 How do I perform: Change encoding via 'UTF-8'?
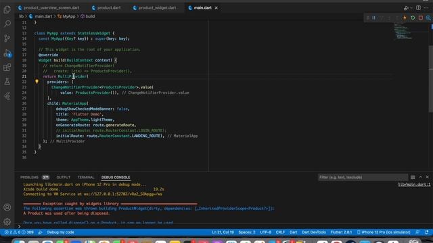(x=265, y=232)
